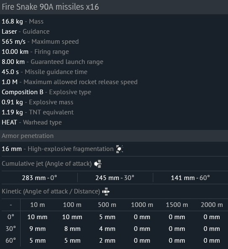The width and height of the screenshot is (228, 249).
Task: Click the 1.19 kg TNT equivalent row
Action: [38, 112]
